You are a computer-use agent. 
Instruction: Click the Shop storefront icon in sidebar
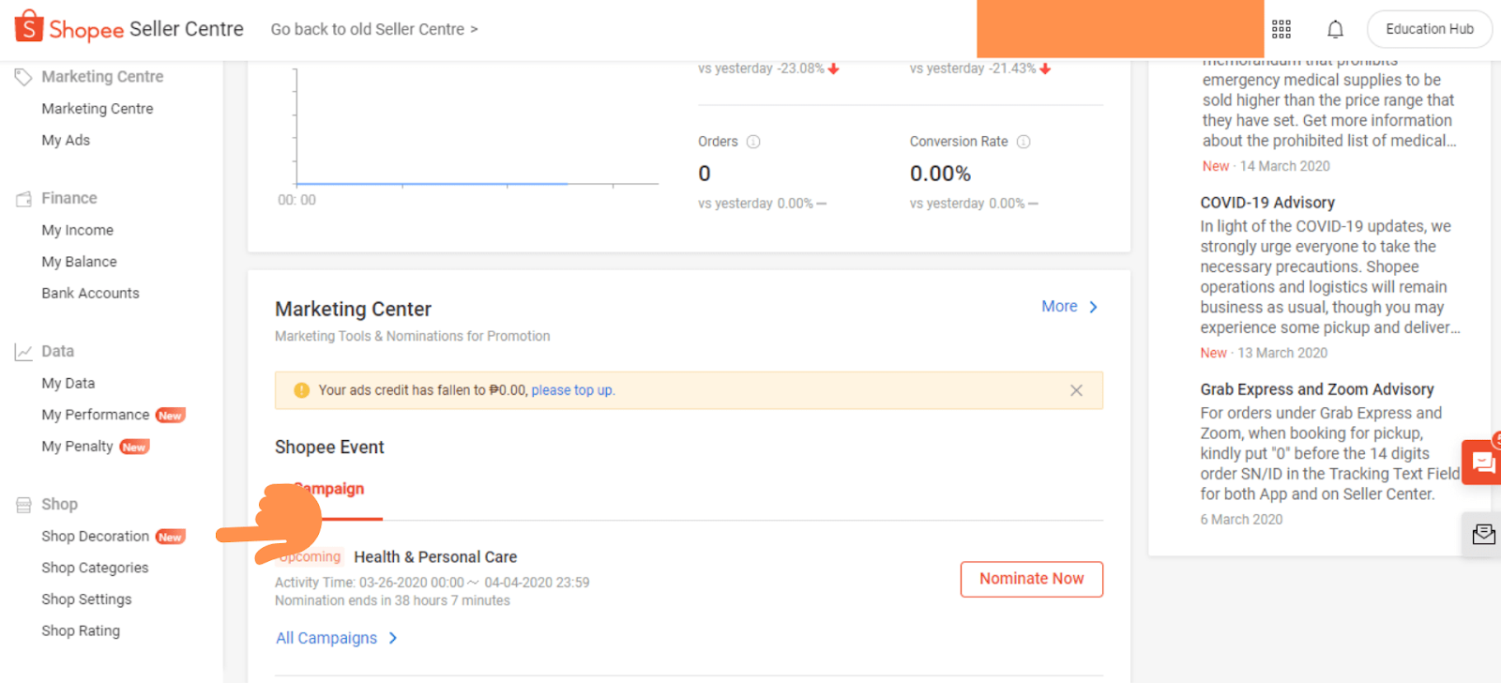point(23,504)
